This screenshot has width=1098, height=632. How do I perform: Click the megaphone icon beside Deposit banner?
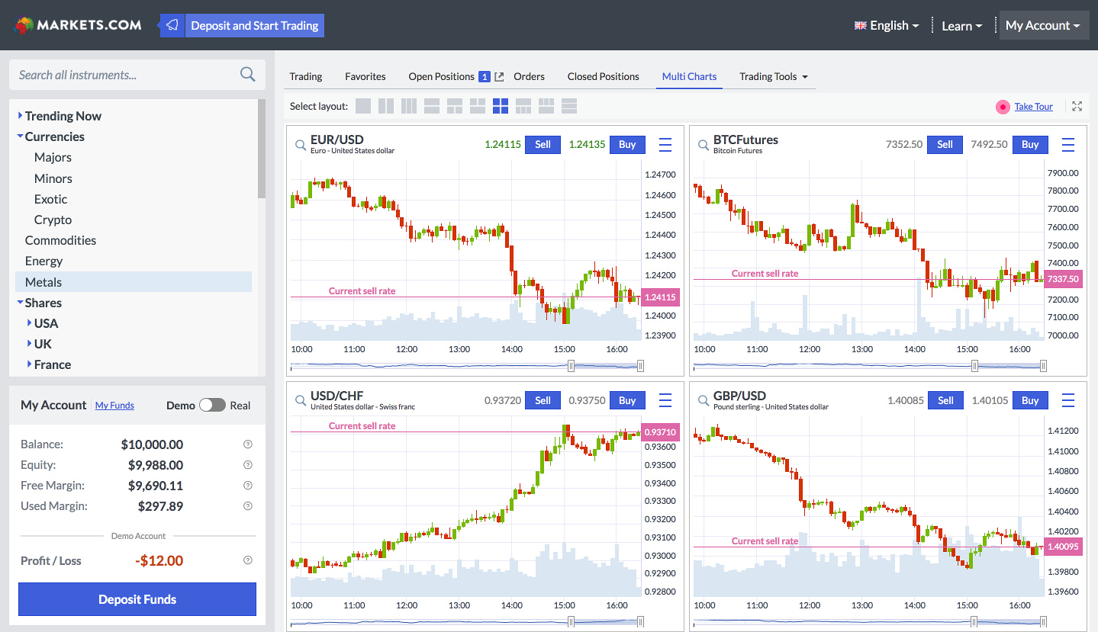(172, 26)
